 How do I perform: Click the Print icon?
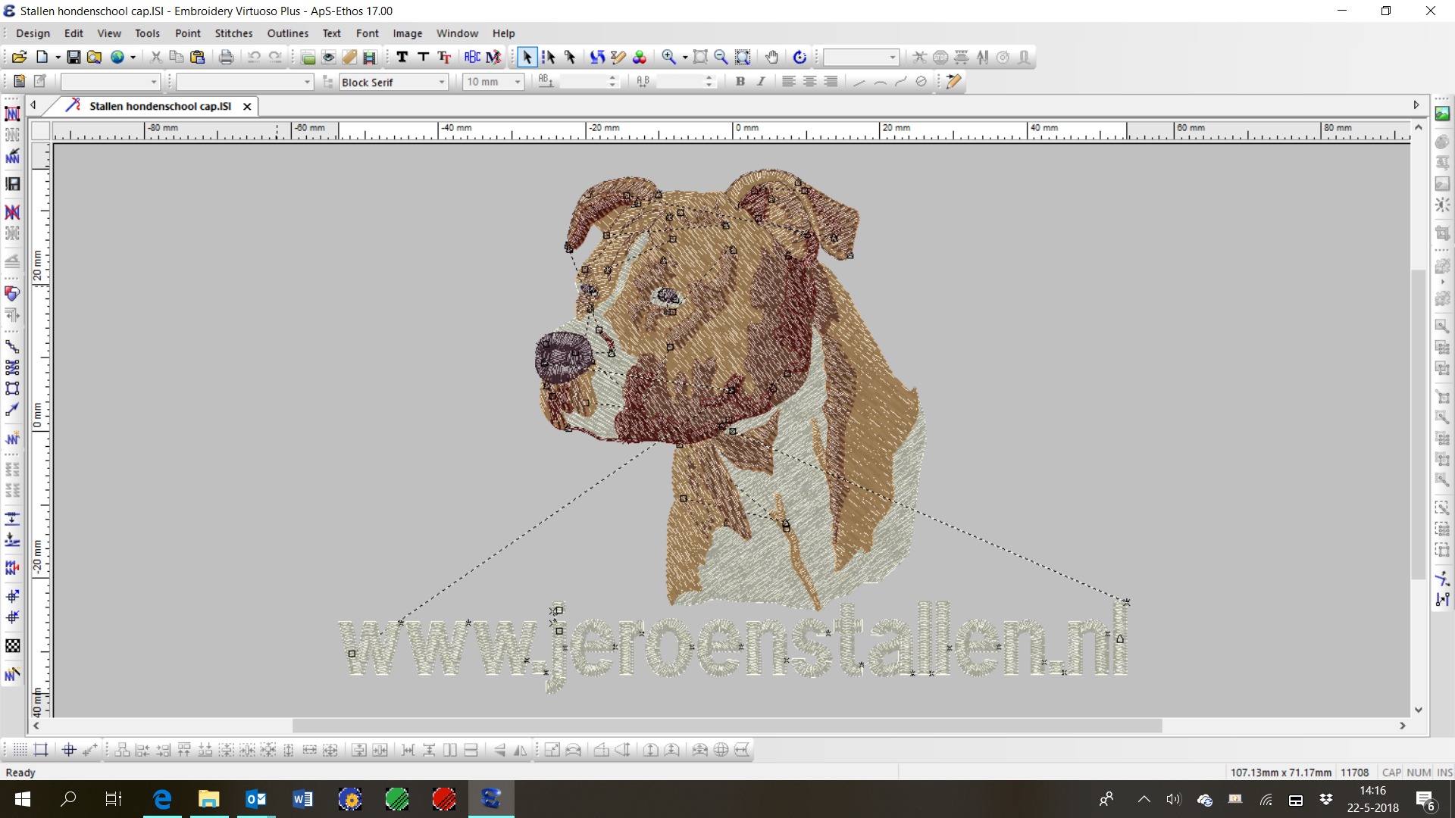(x=226, y=57)
